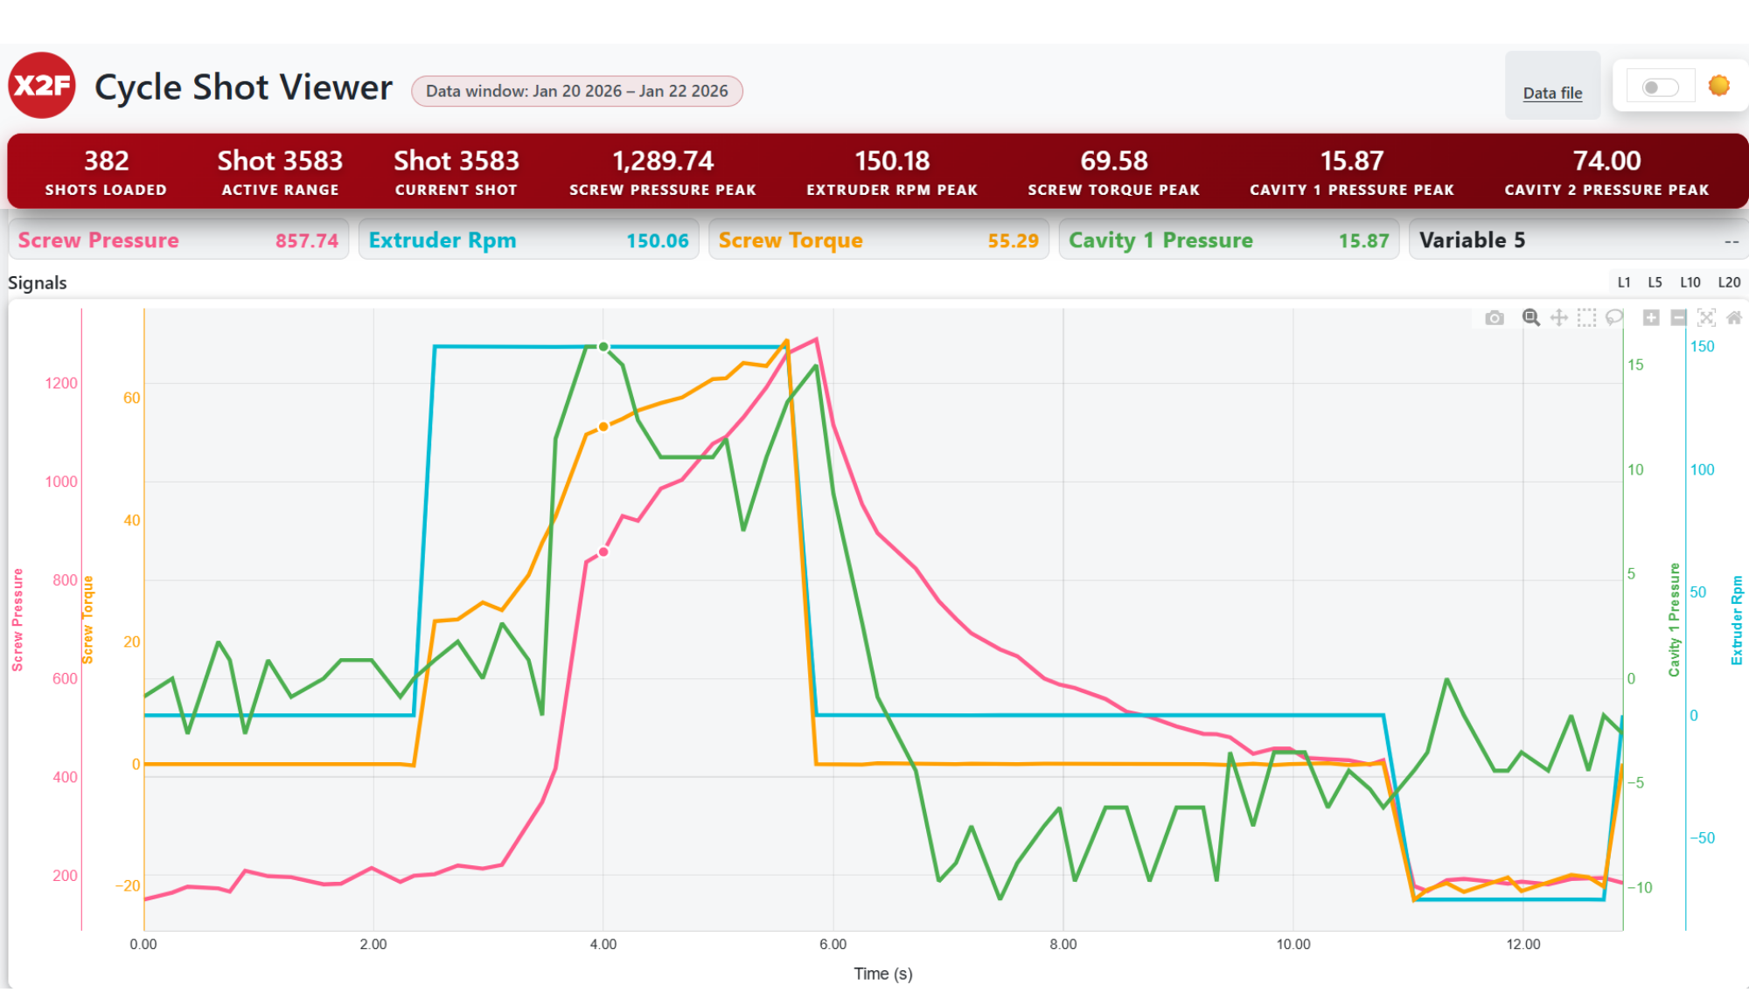
Task: Click the Screw Pressure y-axis title
Action: pos(17,620)
